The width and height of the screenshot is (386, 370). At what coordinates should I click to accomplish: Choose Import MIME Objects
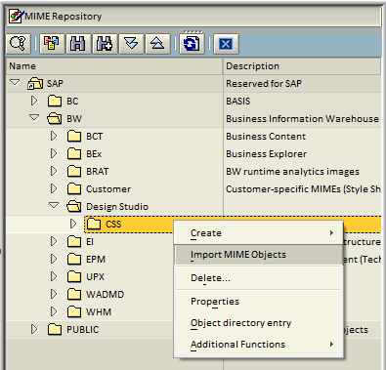[258, 255]
